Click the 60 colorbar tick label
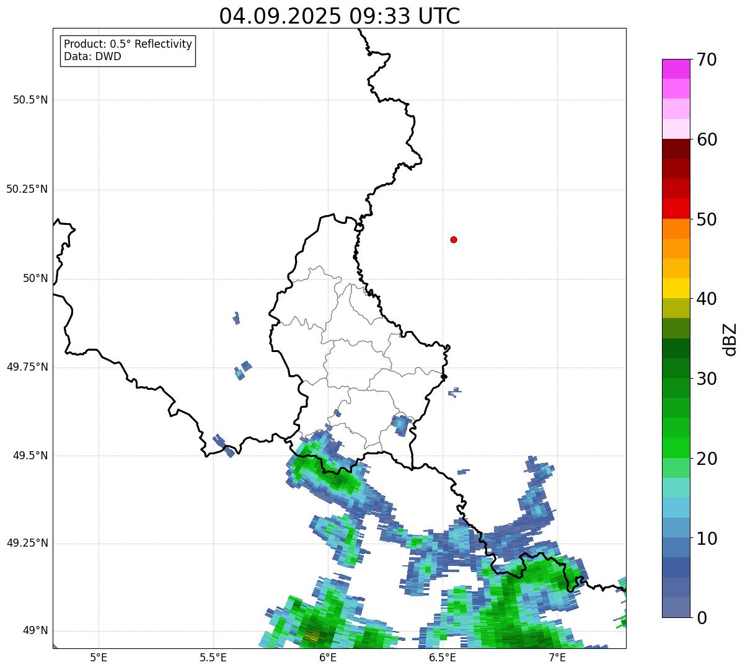Image resolution: width=745 pixels, height=670 pixels. pyautogui.click(x=707, y=139)
